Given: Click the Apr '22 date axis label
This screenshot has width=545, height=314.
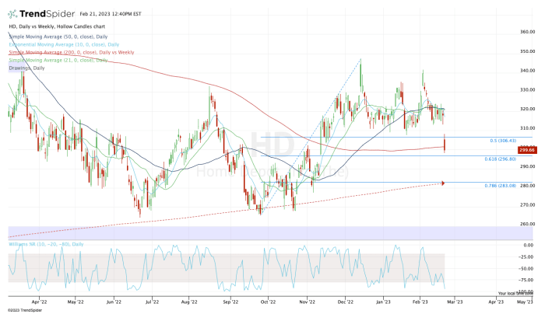Looking at the screenshot, I should tap(39, 302).
